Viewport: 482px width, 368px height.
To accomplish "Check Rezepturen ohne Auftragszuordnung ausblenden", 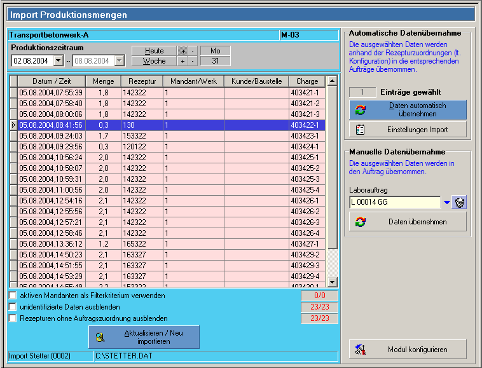I will click(13, 318).
